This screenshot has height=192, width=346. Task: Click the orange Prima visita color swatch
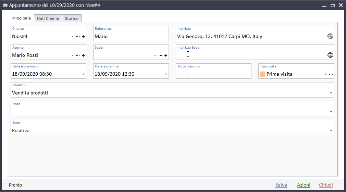tap(262, 74)
